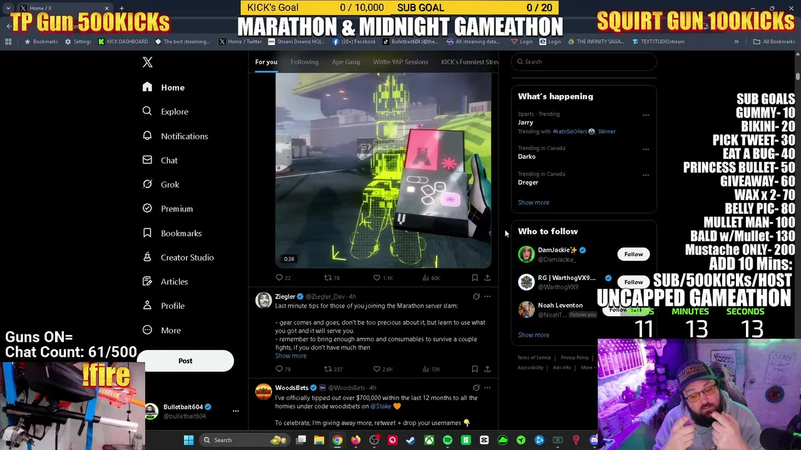Open Explore in the sidebar
Screen dimensions: 801x450
(165, 111)
